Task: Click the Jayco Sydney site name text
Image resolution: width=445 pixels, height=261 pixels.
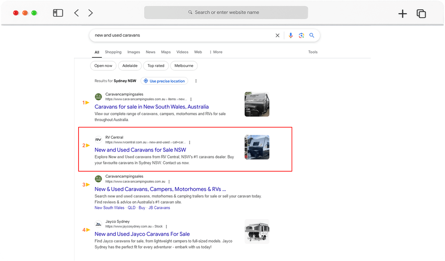Action: tap(117, 221)
